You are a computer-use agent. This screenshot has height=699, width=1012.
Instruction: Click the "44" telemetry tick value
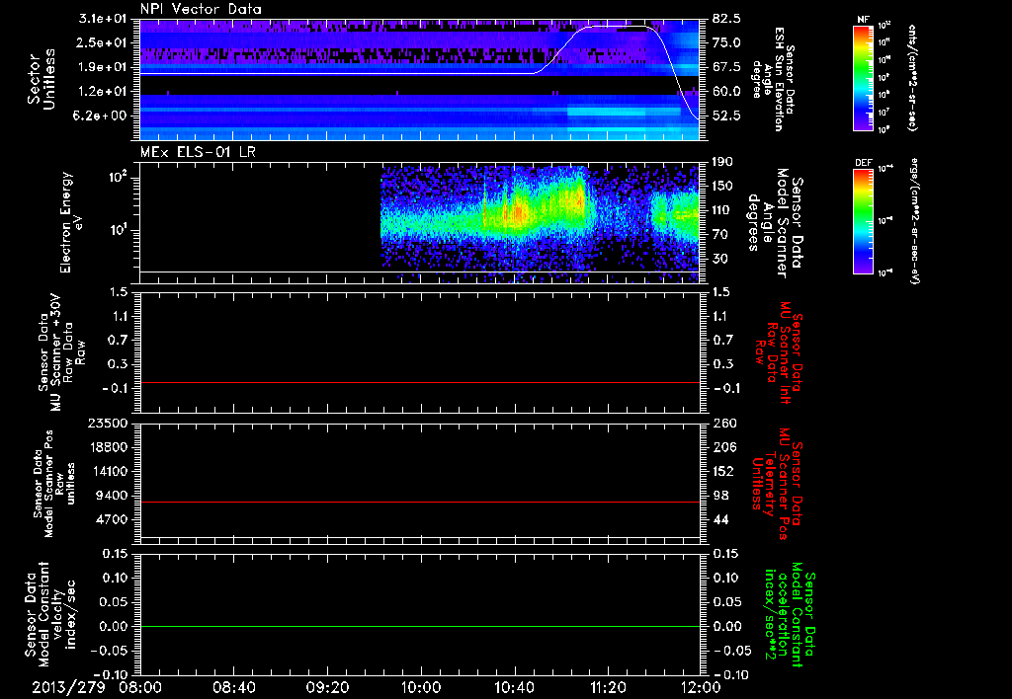coord(720,519)
